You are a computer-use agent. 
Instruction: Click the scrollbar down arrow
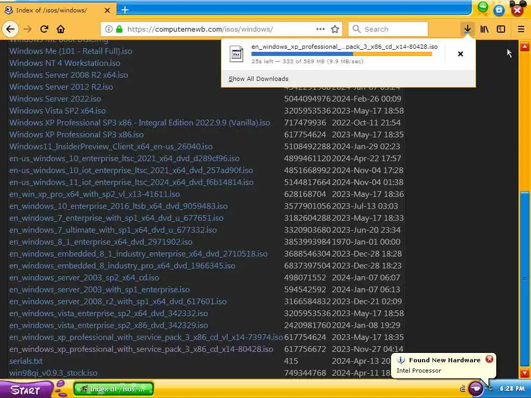(x=525, y=373)
